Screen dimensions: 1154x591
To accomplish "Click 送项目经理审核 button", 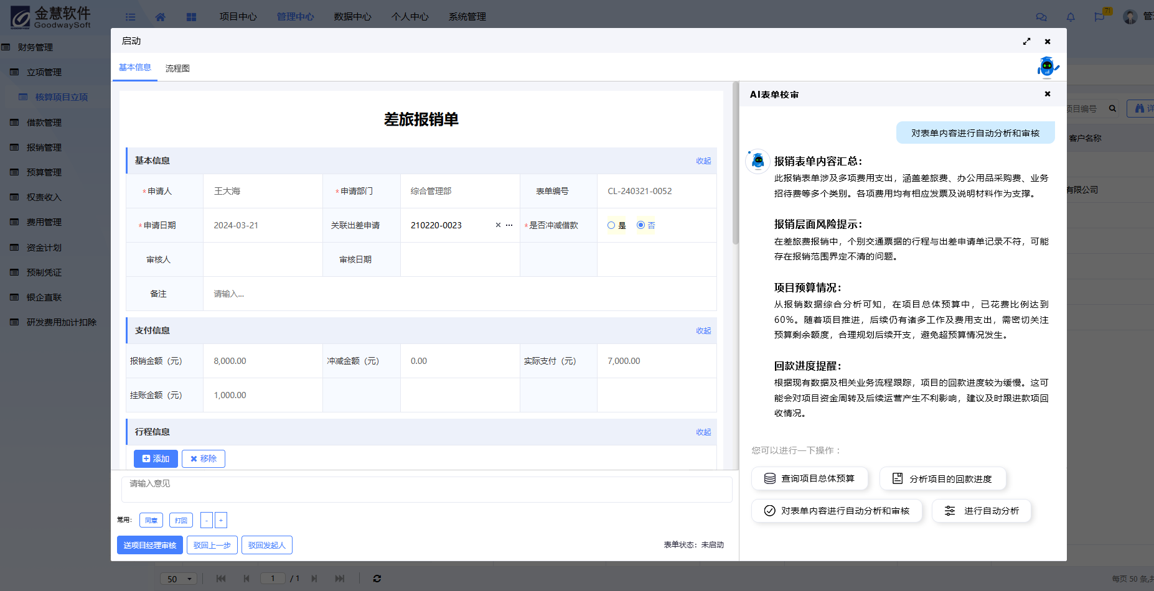I will click(150, 545).
